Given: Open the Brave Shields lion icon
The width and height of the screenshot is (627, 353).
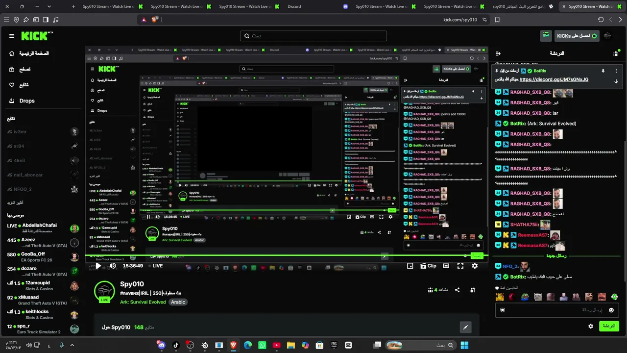Looking at the screenshot, I should click(155, 20).
